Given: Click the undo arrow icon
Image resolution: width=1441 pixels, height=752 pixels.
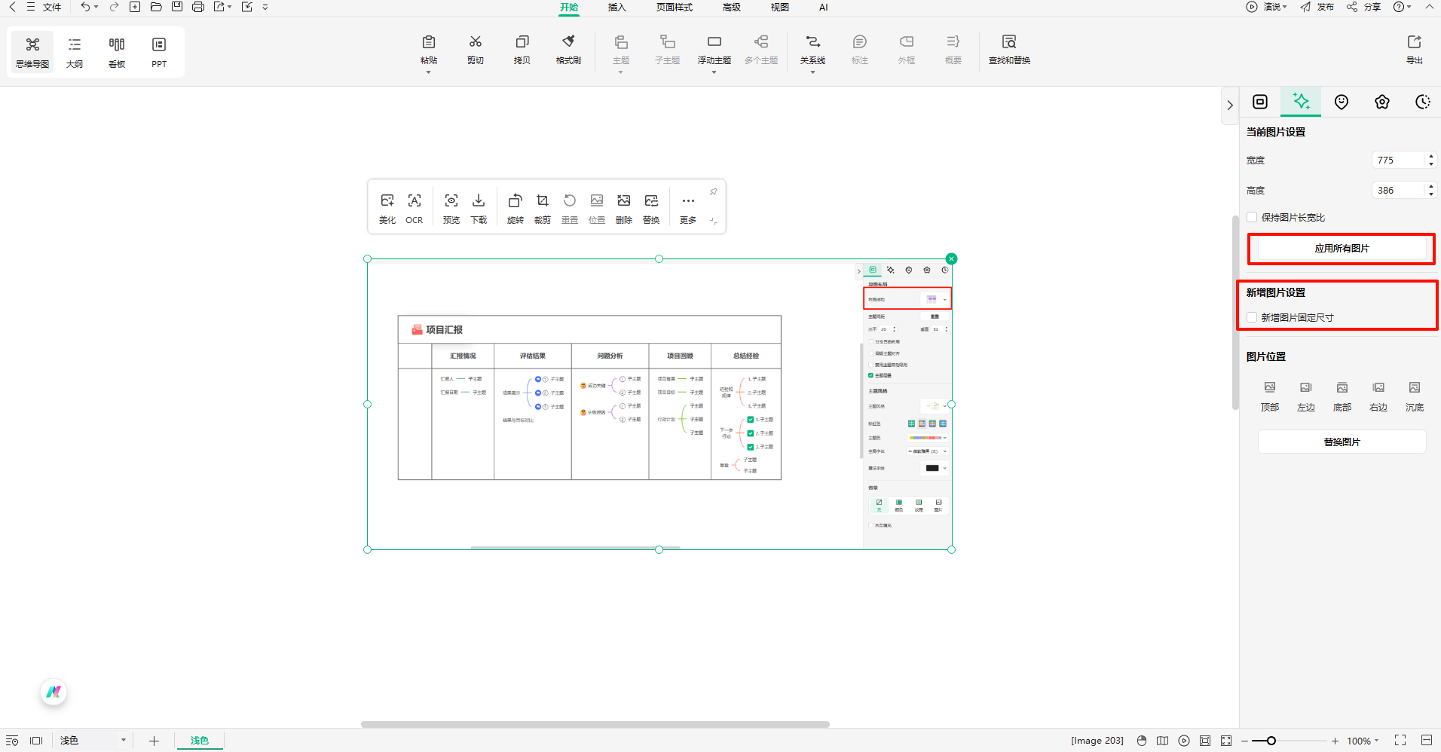Looking at the screenshot, I should click(x=85, y=7).
